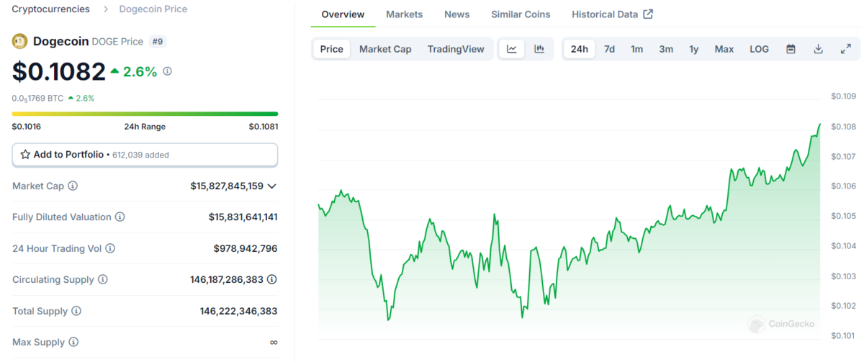Viewport: 864px width, 362px height.
Task: Open the Total Supply info icon
Action: [x=76, y=311]
